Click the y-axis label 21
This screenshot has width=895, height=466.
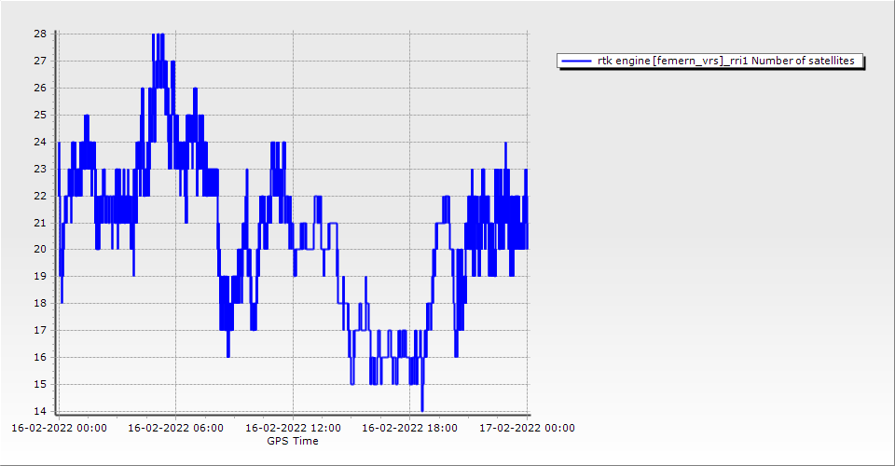(40, 223)
